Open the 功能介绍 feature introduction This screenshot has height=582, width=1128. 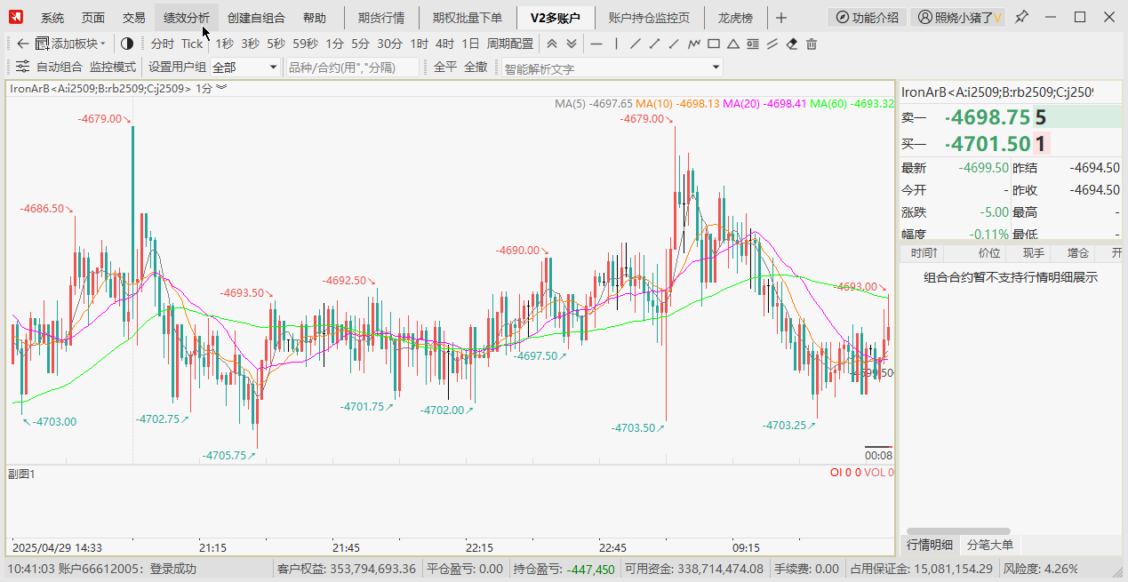[x=868, y=17]
